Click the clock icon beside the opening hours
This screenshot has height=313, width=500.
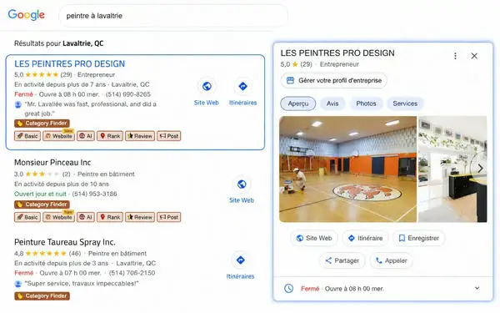point(288,289)
